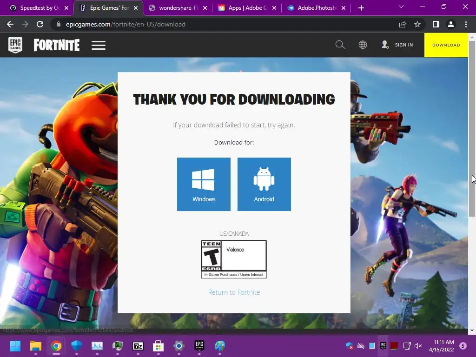Switch to Apps Adobe tab
This screenshot has height=357, width=476.
244,8
